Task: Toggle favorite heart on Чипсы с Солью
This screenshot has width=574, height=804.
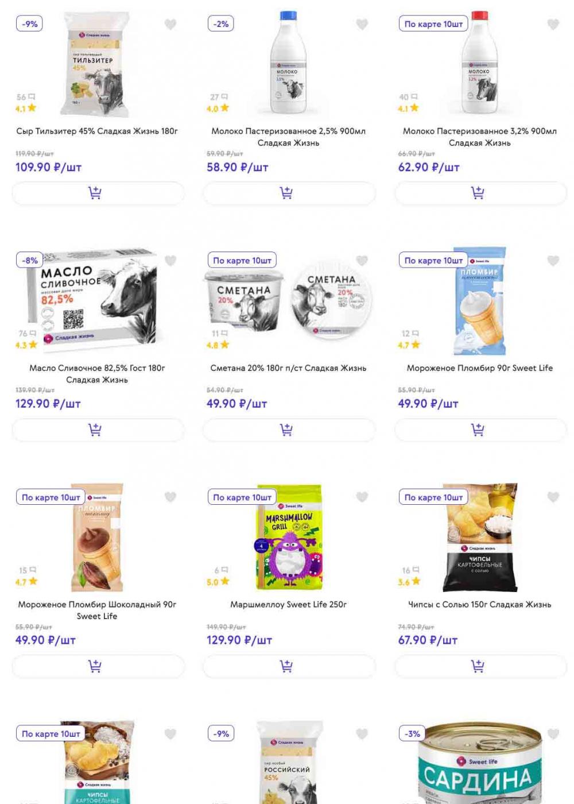Action: [x=553, y=497]
